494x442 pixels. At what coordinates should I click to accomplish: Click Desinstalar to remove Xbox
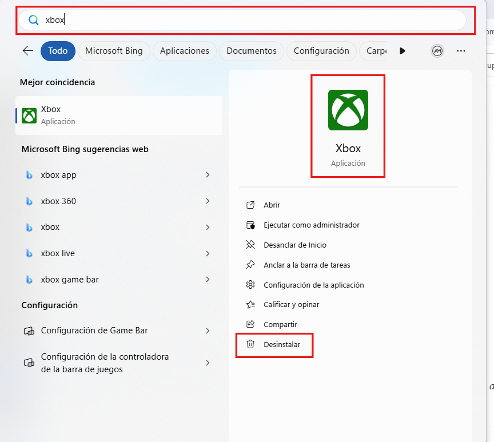click(x=281, y=344)
